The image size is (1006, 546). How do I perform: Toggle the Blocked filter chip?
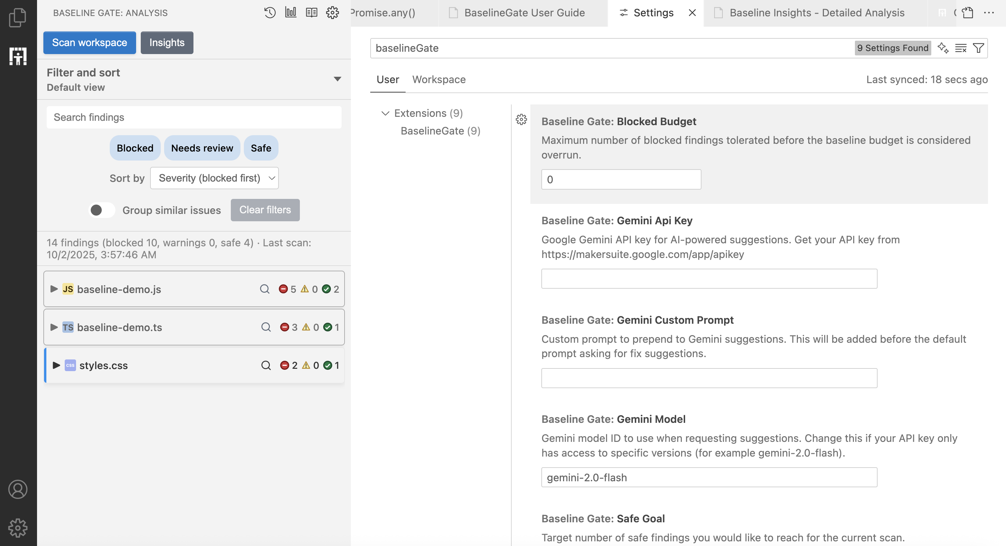(x=135, y=148)
